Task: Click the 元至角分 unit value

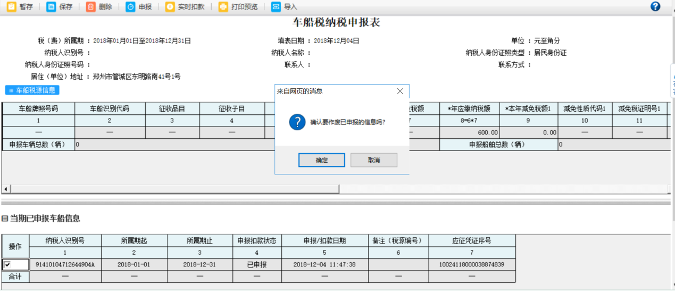Action: click(547, 40)
